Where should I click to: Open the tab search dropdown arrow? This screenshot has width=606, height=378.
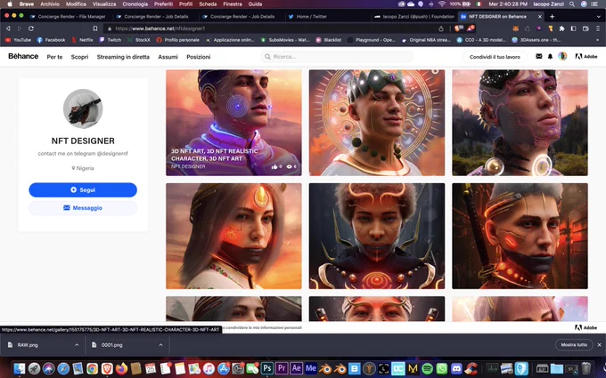pyautogui.click(x=598, y=16)
